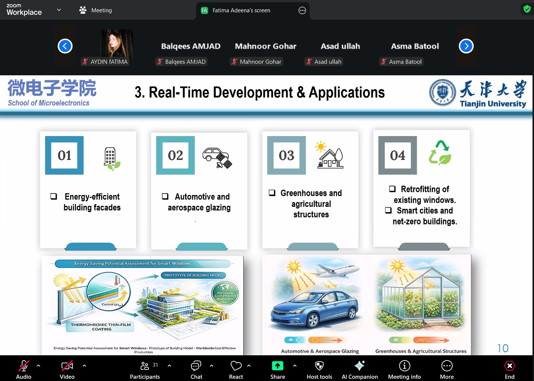Click muted mic icon beside AYDIN fATIMA
534x381 pixels.
85,62
